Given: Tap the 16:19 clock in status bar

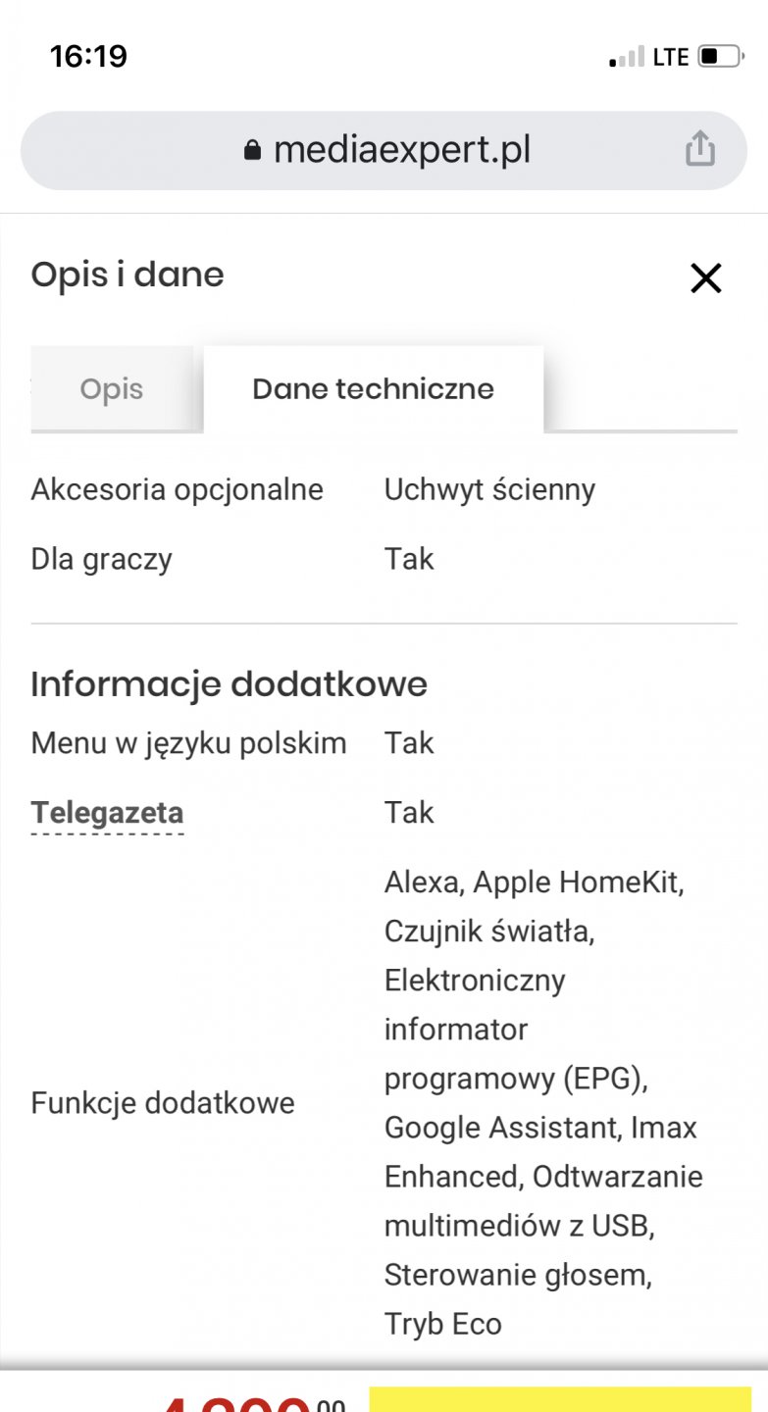Looking at the screenshot, I should click(x=88, y=56).
